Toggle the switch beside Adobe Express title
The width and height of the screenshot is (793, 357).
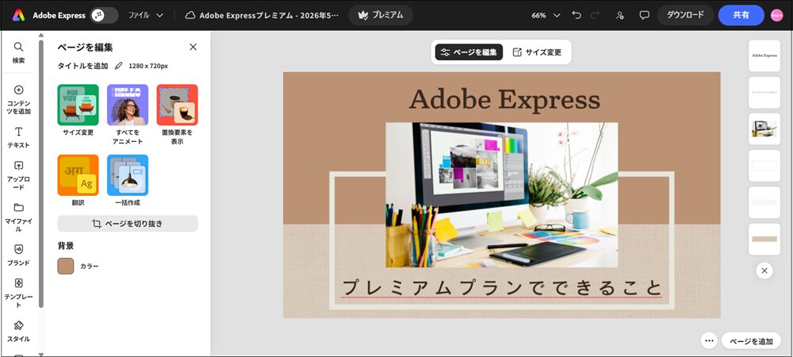[x=104, y=15]
